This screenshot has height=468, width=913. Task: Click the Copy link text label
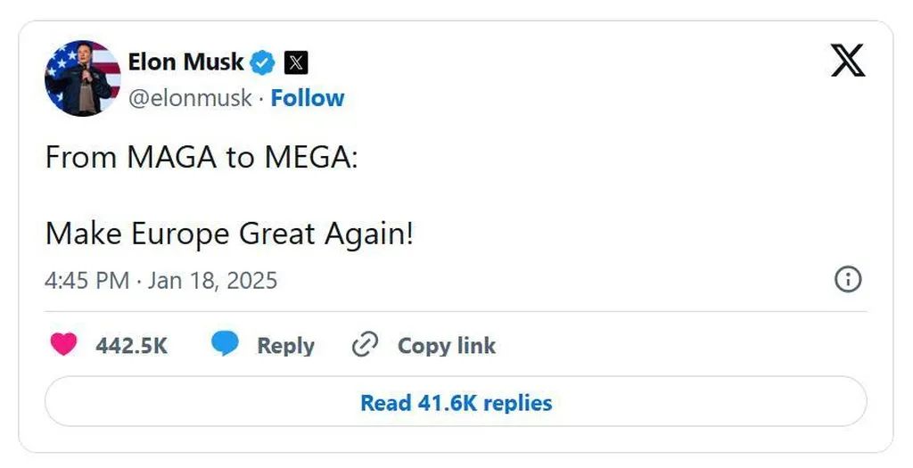(x=446, y=346)
